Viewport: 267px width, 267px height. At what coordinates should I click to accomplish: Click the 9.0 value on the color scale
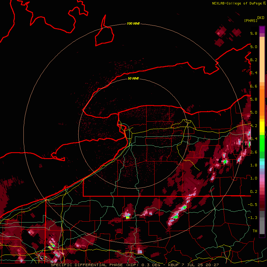click(254, 47)
